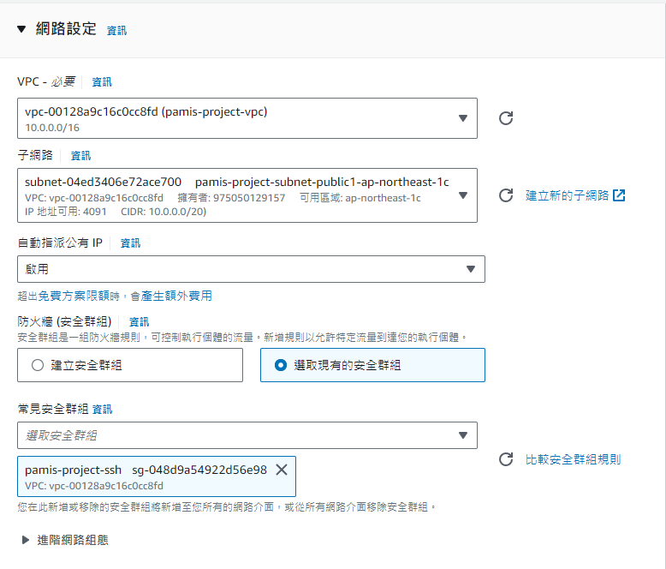The width and height of the screenshot is (666, 569).
Task: Click external link icon beside 建立新的子網路
Action: coord(619,195)
